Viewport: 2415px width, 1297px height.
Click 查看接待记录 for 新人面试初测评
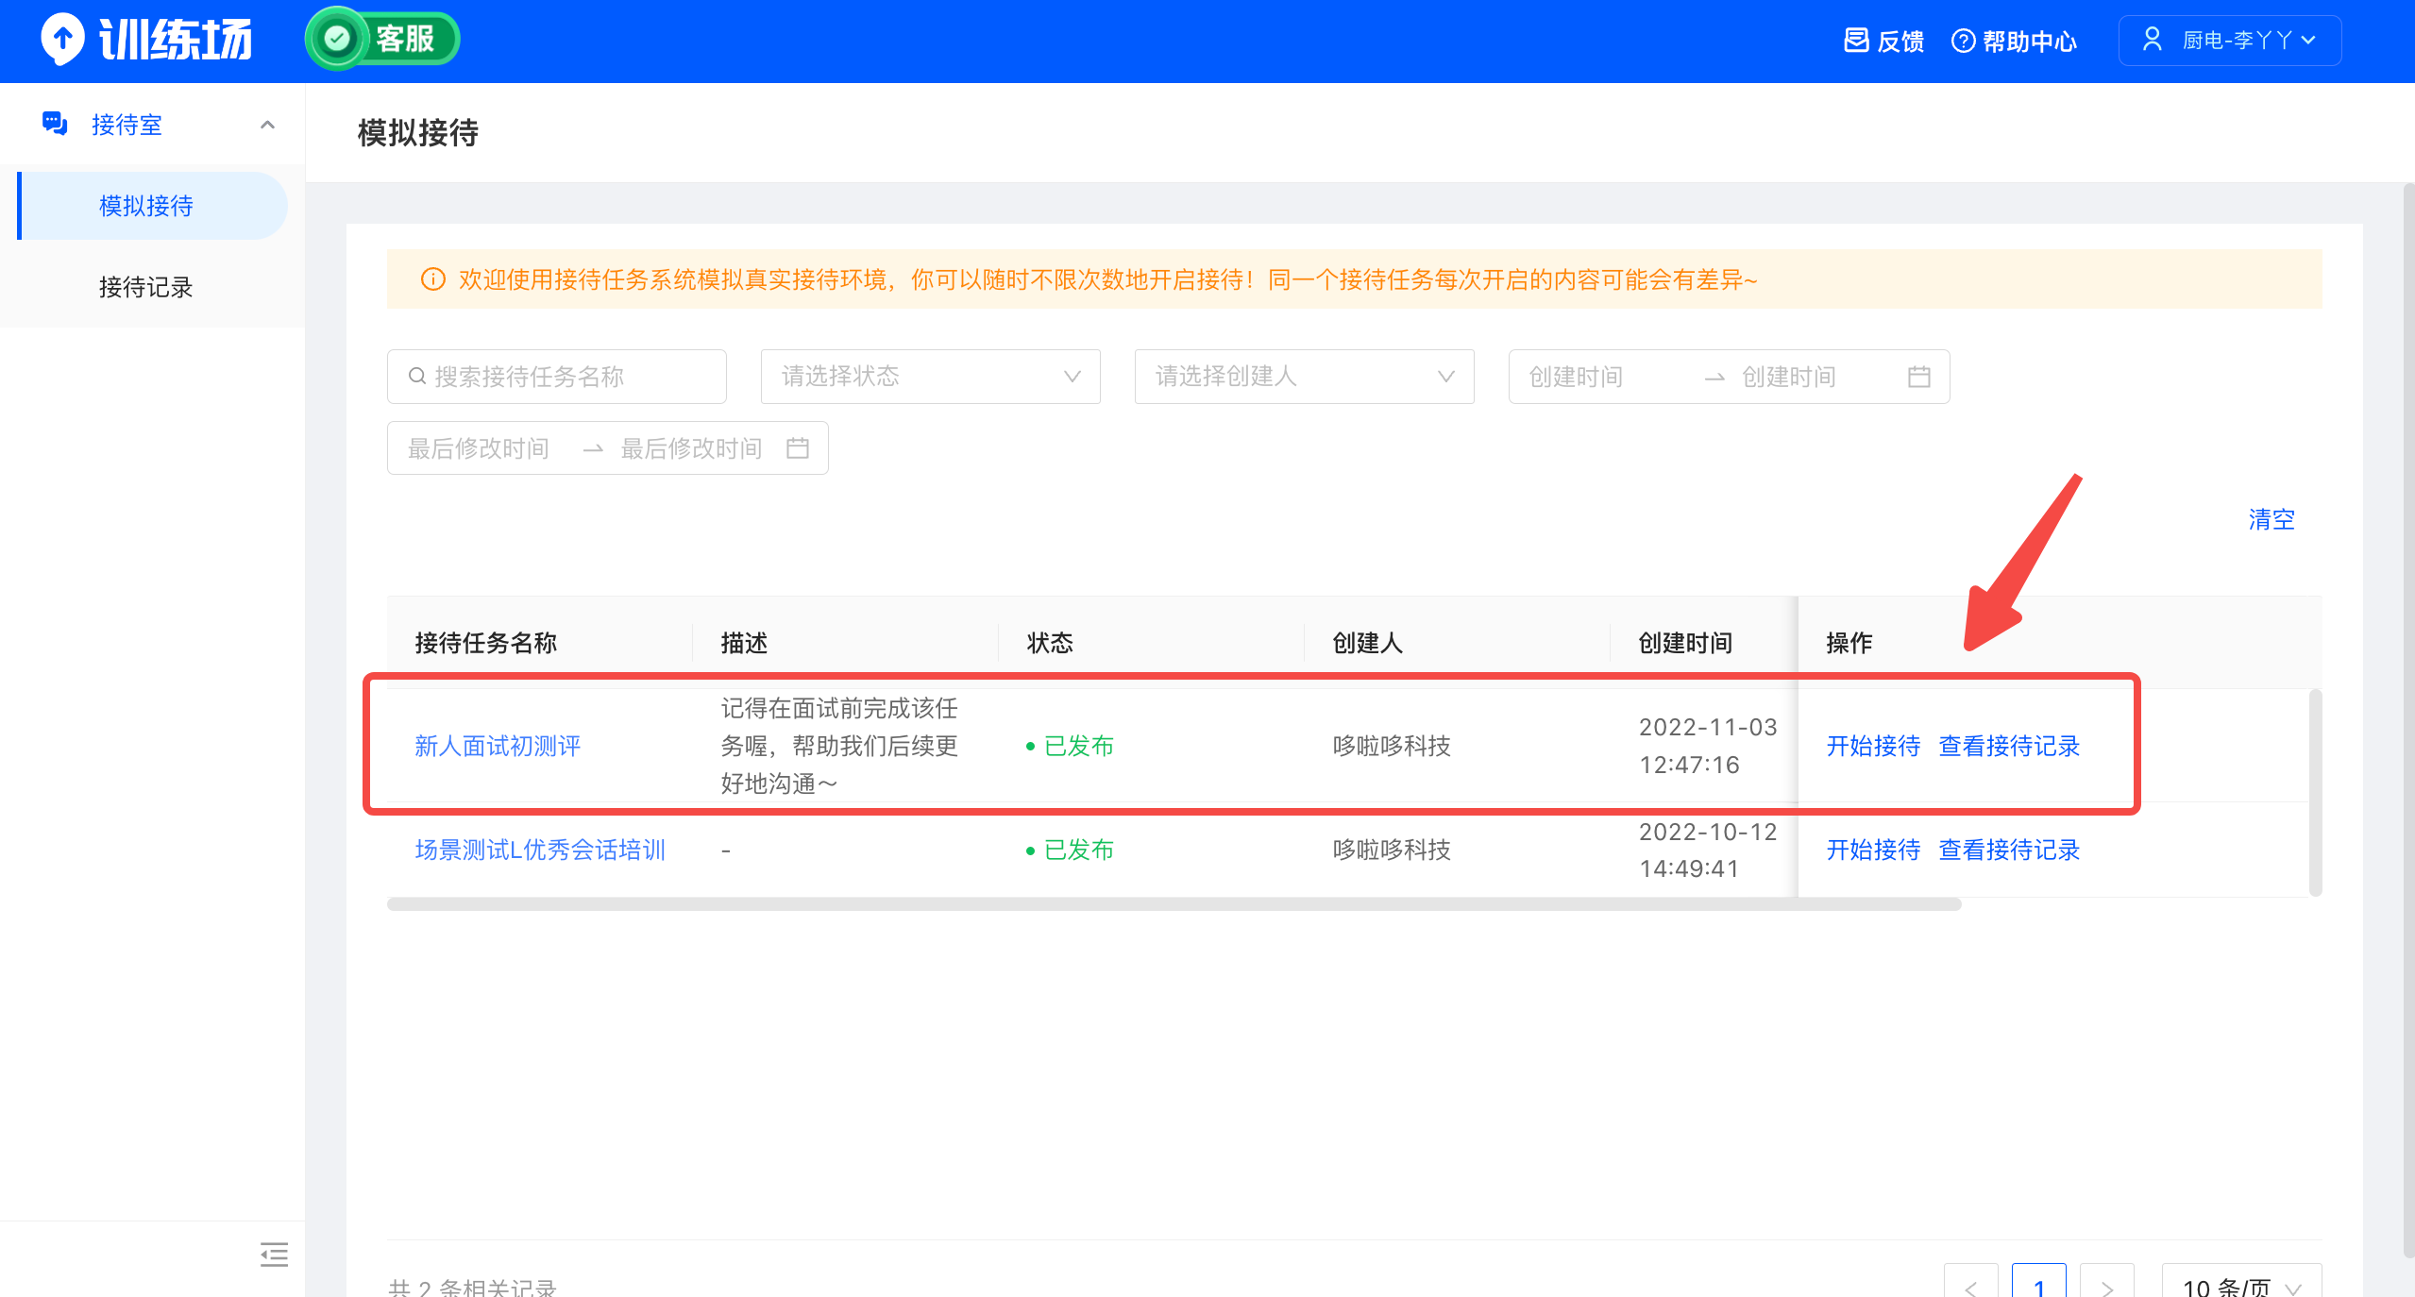[2009, 746]
